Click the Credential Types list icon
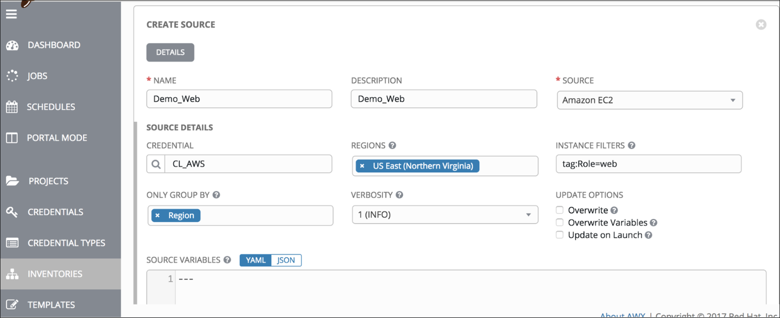 tap(12, 243)
